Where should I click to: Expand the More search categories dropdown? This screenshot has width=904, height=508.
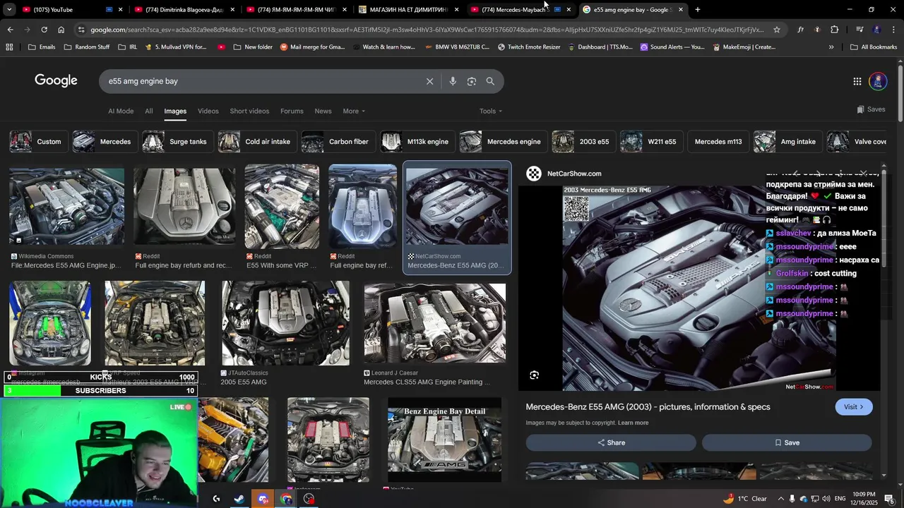(354, 111)
